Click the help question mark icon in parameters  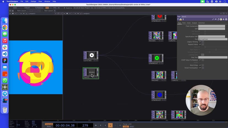coord(178,20)
